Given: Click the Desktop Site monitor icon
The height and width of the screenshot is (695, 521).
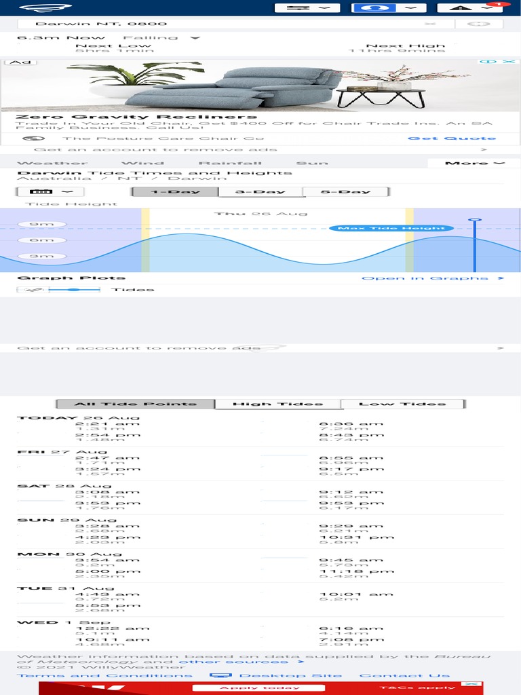Looking at the screenshot, I should [x=220, y=675].
